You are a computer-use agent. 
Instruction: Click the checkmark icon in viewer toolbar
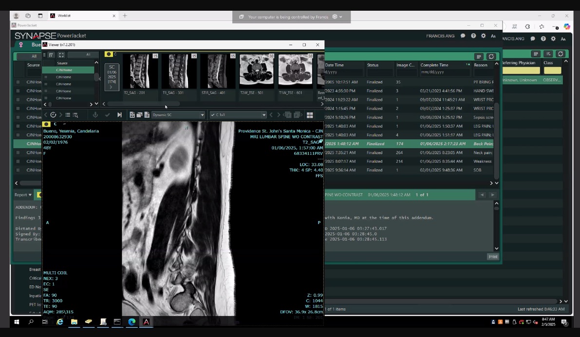107,115
